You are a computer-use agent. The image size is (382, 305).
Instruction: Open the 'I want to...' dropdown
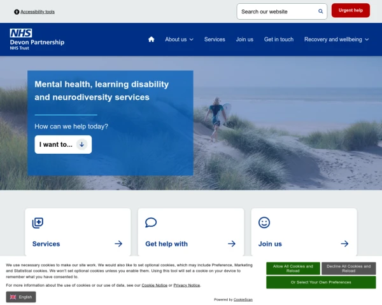63,144
